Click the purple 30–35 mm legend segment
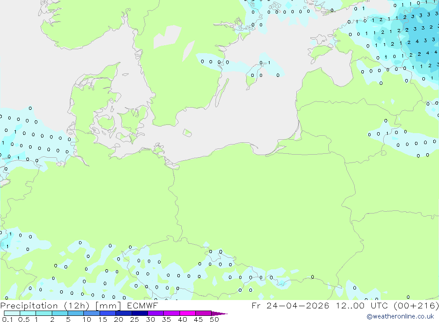 tap(156, 313)
